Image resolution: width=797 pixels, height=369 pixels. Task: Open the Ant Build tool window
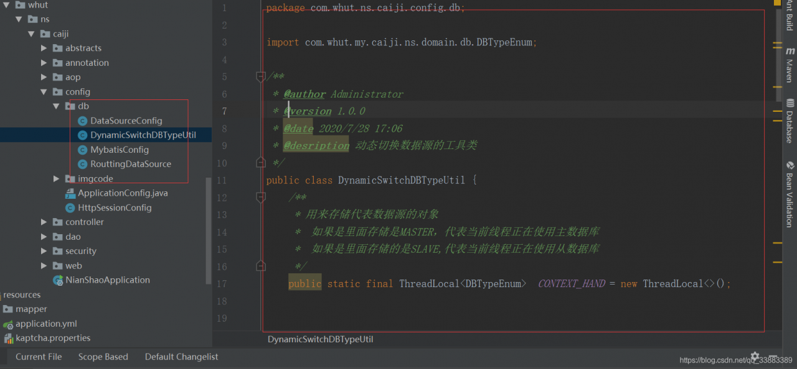coord(790,16)
